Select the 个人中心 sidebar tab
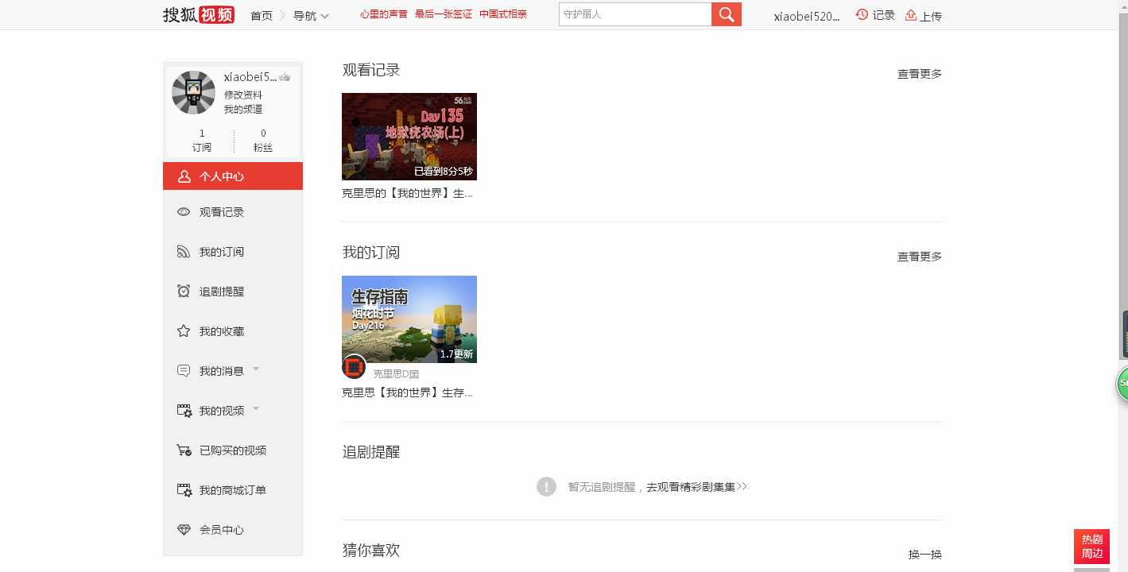Screen dimensions: 1128x572 tap(233, 176)
